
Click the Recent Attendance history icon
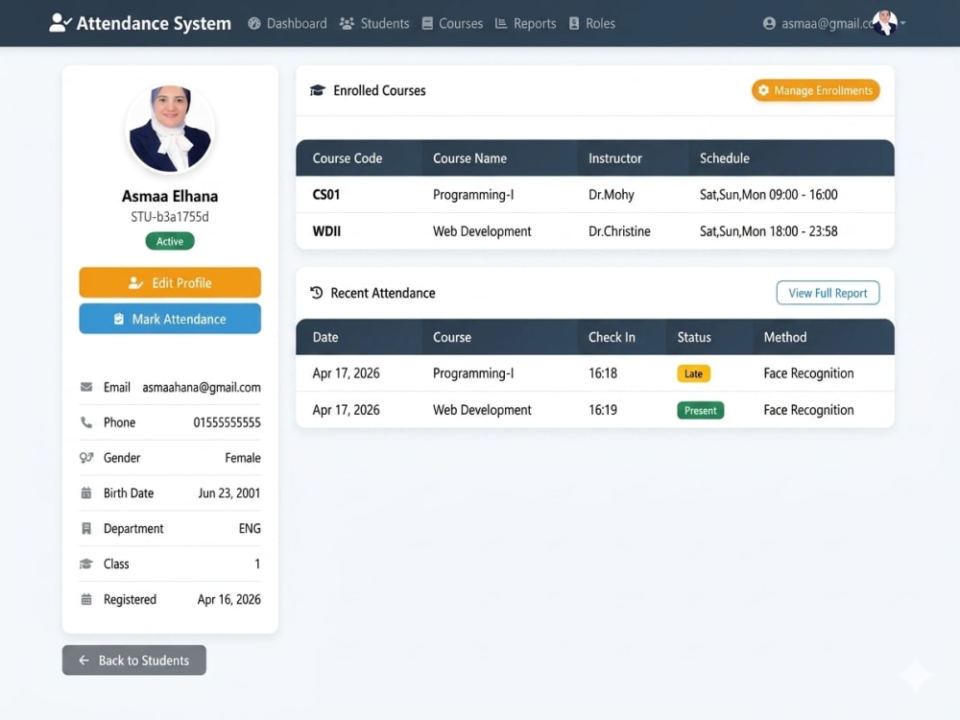317,293
